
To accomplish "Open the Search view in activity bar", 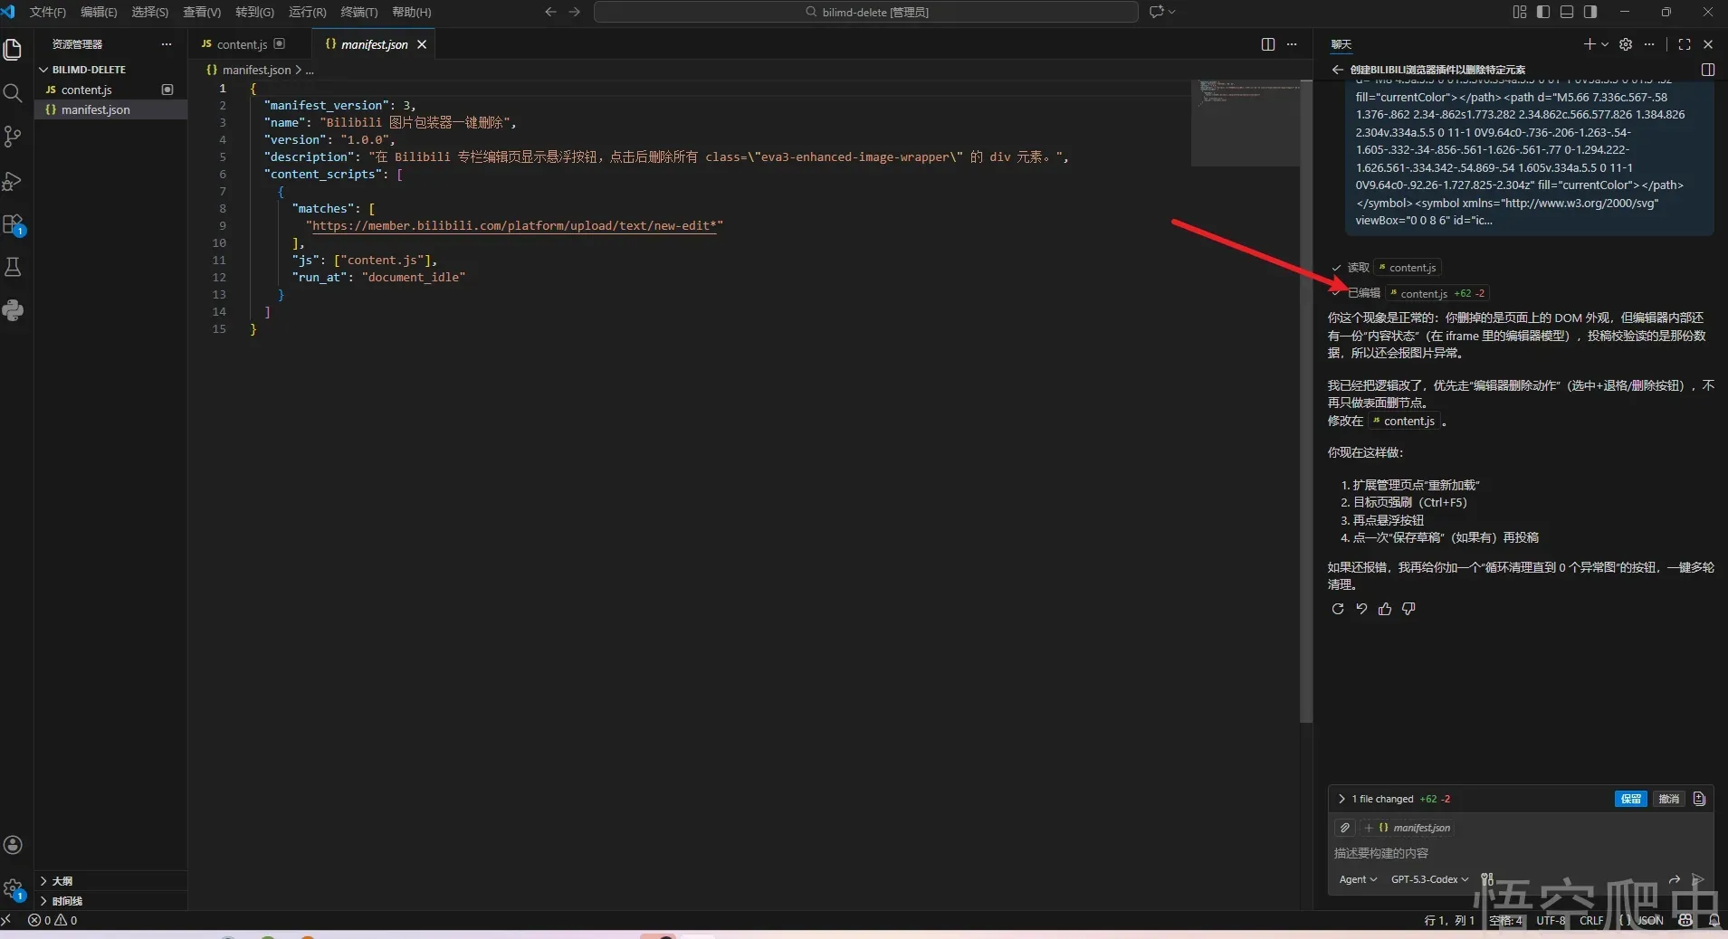I will tap(13, 93).
